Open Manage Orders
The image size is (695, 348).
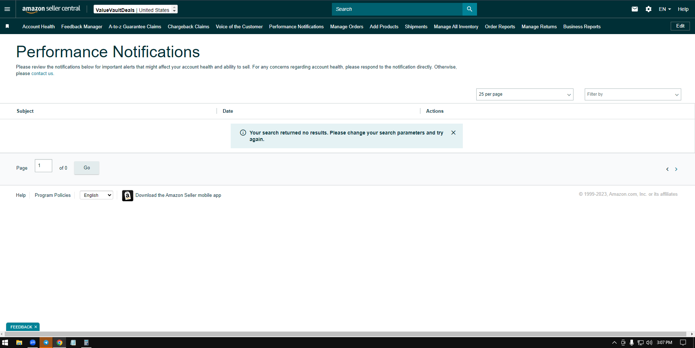click(x=346, y=26)
